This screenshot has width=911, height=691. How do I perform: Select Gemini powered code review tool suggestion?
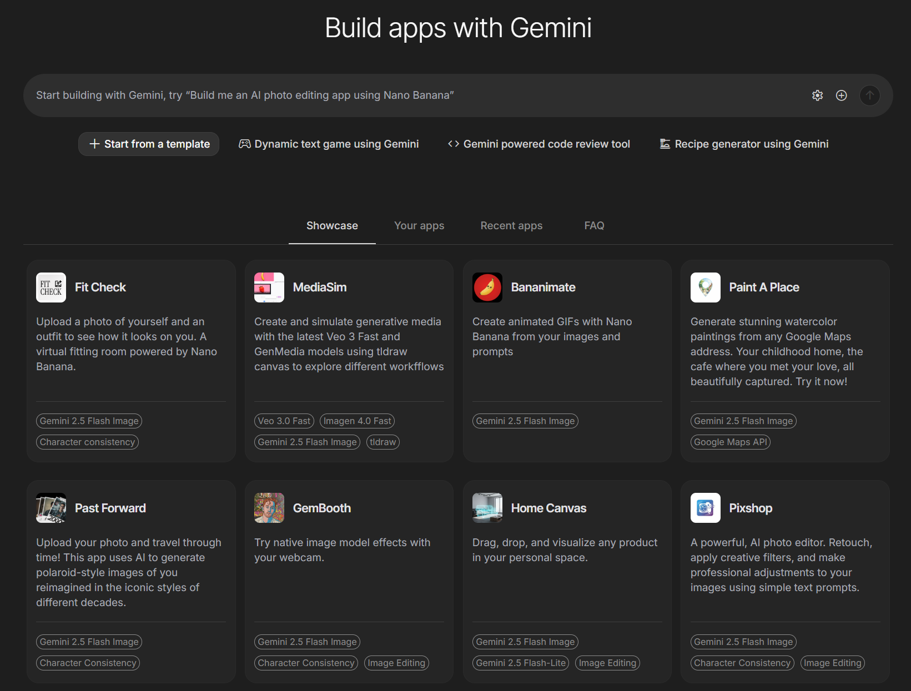(x=538, y=144)
